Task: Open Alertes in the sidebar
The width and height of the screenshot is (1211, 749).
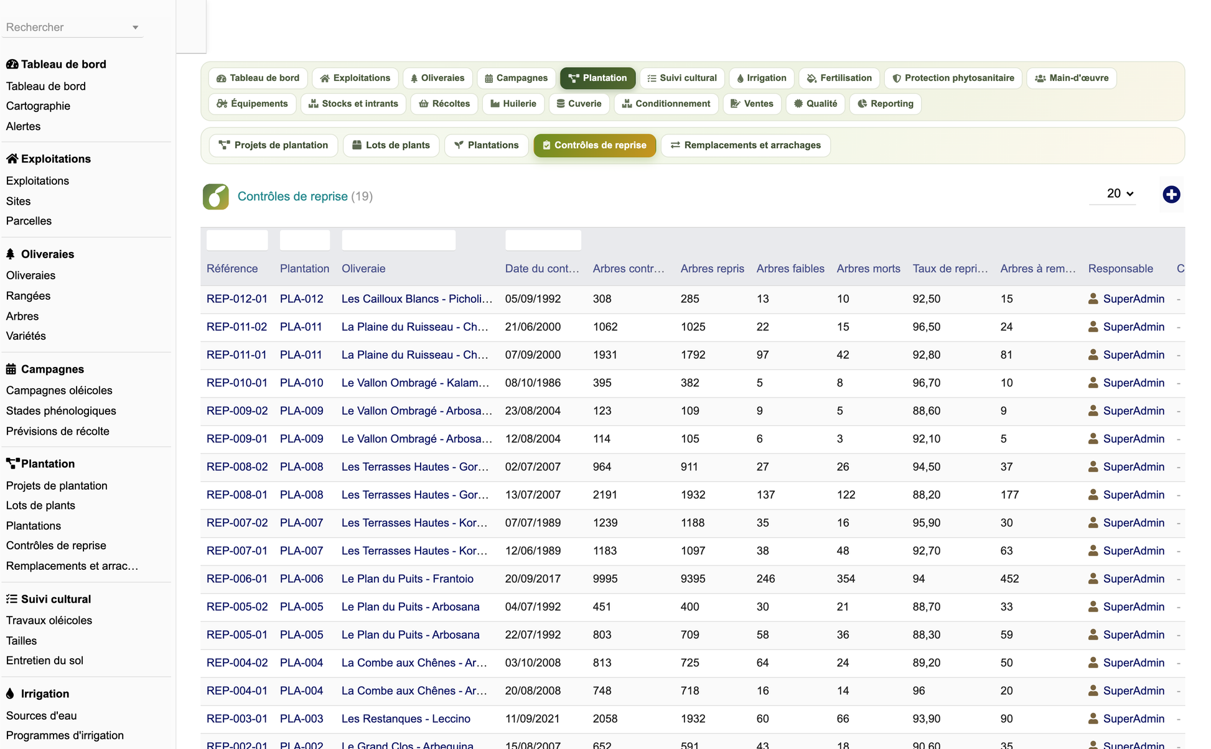Action: click(23, 127)
